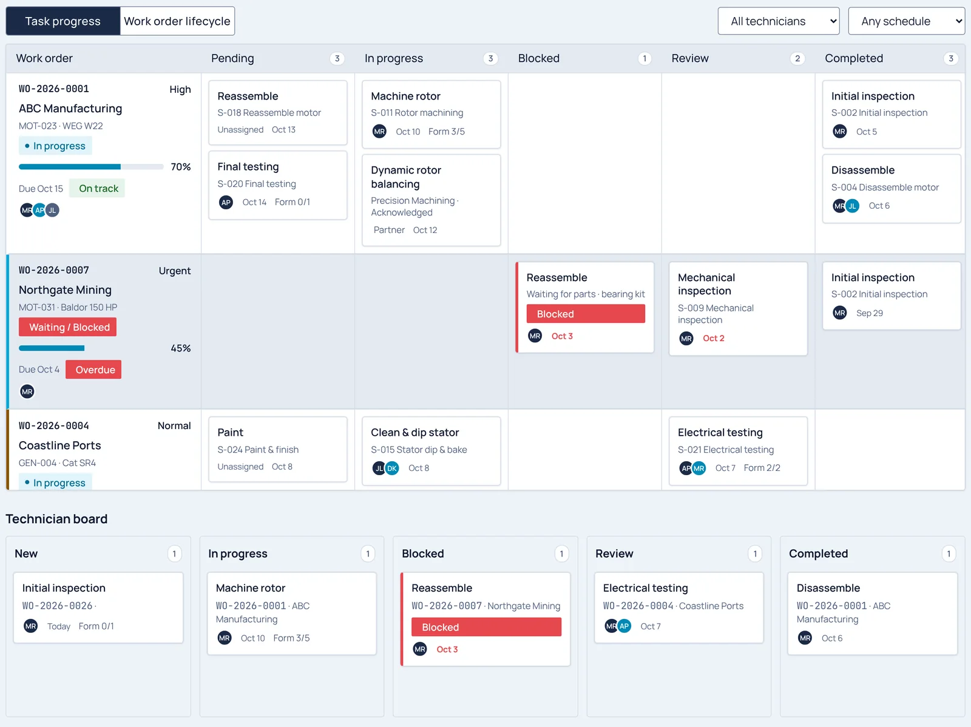Click WO-2026-0004 Coastline Ports text on technician board card
The height and width of the screenshot is (727, 971).
(x=673, y=606)
